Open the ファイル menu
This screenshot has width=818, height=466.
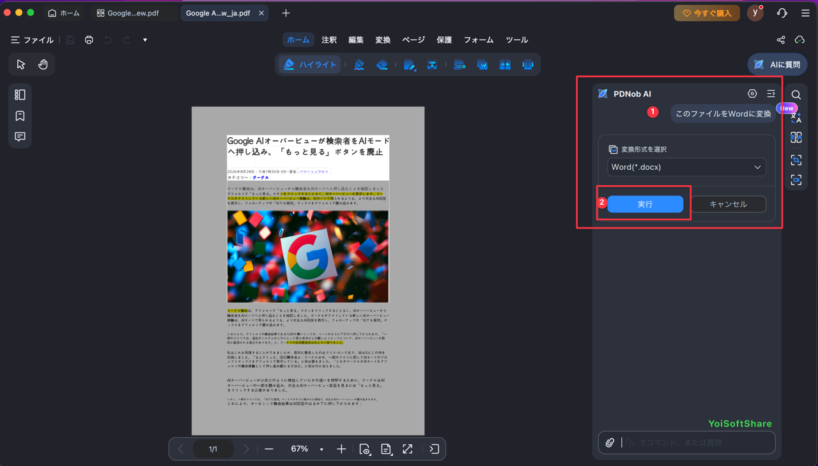click(x=32, y=40)
